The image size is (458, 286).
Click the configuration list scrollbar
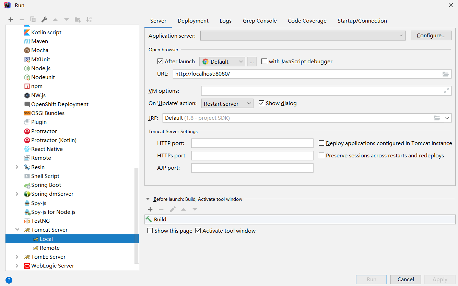point(137,216)
